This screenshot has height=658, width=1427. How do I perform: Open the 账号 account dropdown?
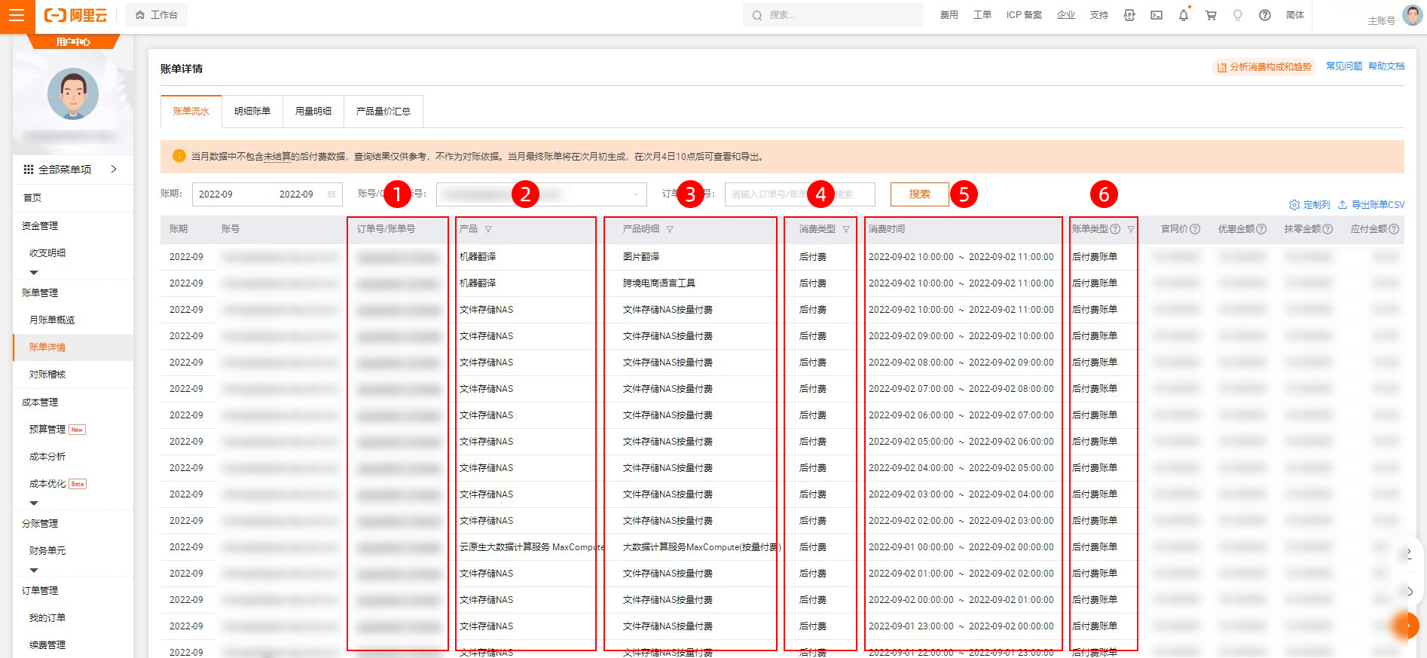click(x=541, y=194)
